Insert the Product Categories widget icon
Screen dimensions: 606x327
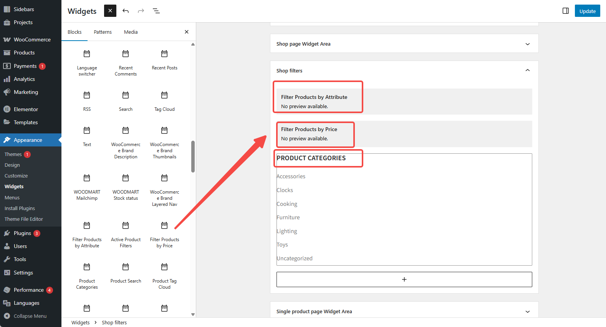87,267
